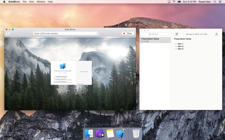This screenshot has width=225, height=140.
Task: Click the Search field in Notes
Action: [x=155, y=34]
